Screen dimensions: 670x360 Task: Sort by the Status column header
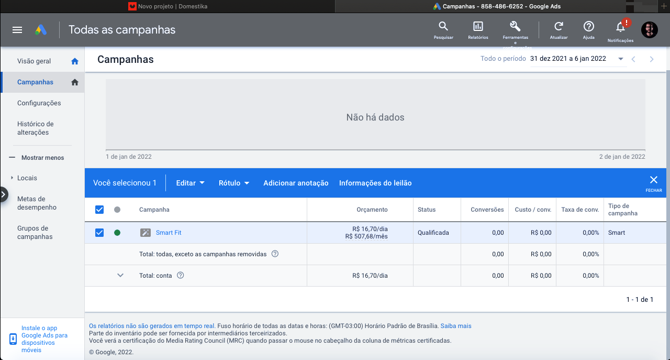427,210
